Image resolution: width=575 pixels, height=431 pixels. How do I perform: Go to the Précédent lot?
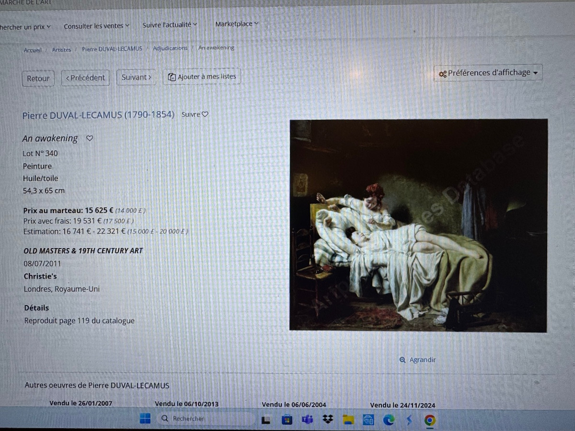[85, 78]
